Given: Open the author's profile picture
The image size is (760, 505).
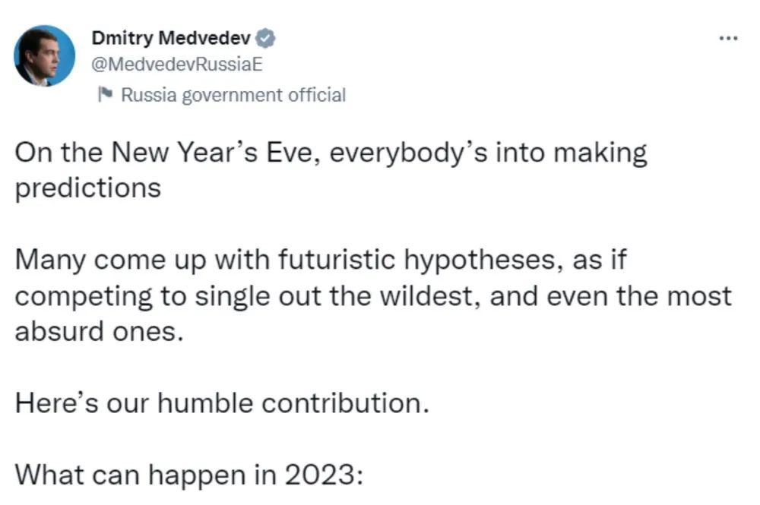Looking at the screenshot, I should [45, 56].
